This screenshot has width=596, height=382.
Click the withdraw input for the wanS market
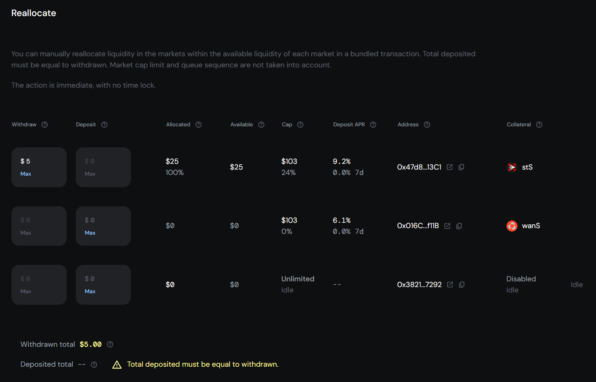39,220
